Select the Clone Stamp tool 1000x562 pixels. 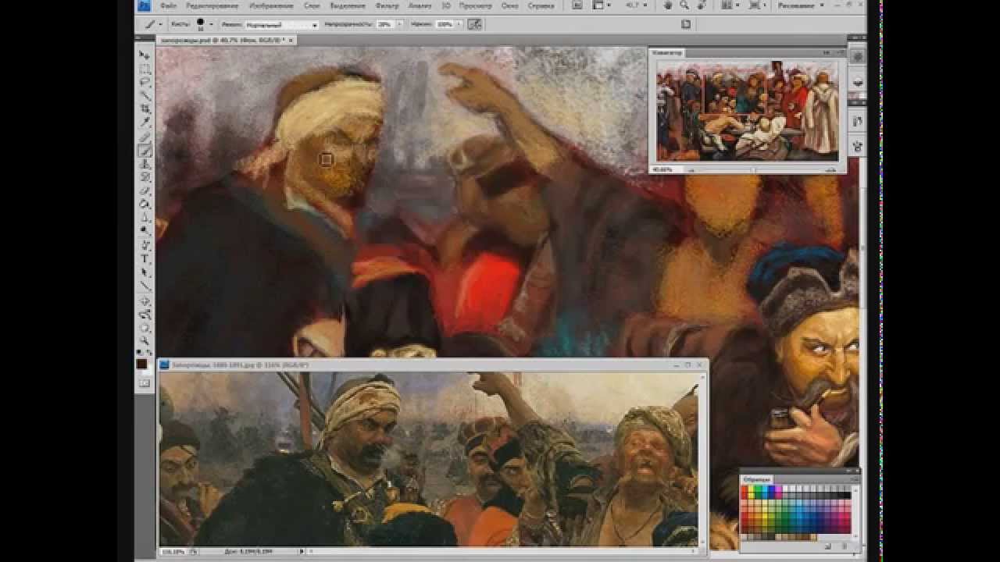[145, 164]
